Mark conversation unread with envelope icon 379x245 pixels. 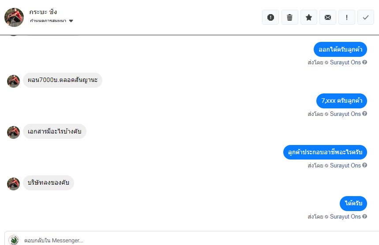click(328, 17)
